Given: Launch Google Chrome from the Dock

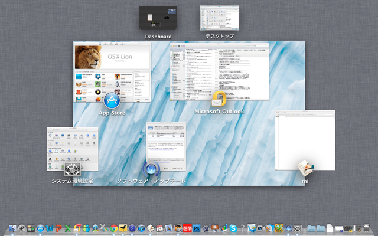Looking at the screenshot, I should pos(114,228).
